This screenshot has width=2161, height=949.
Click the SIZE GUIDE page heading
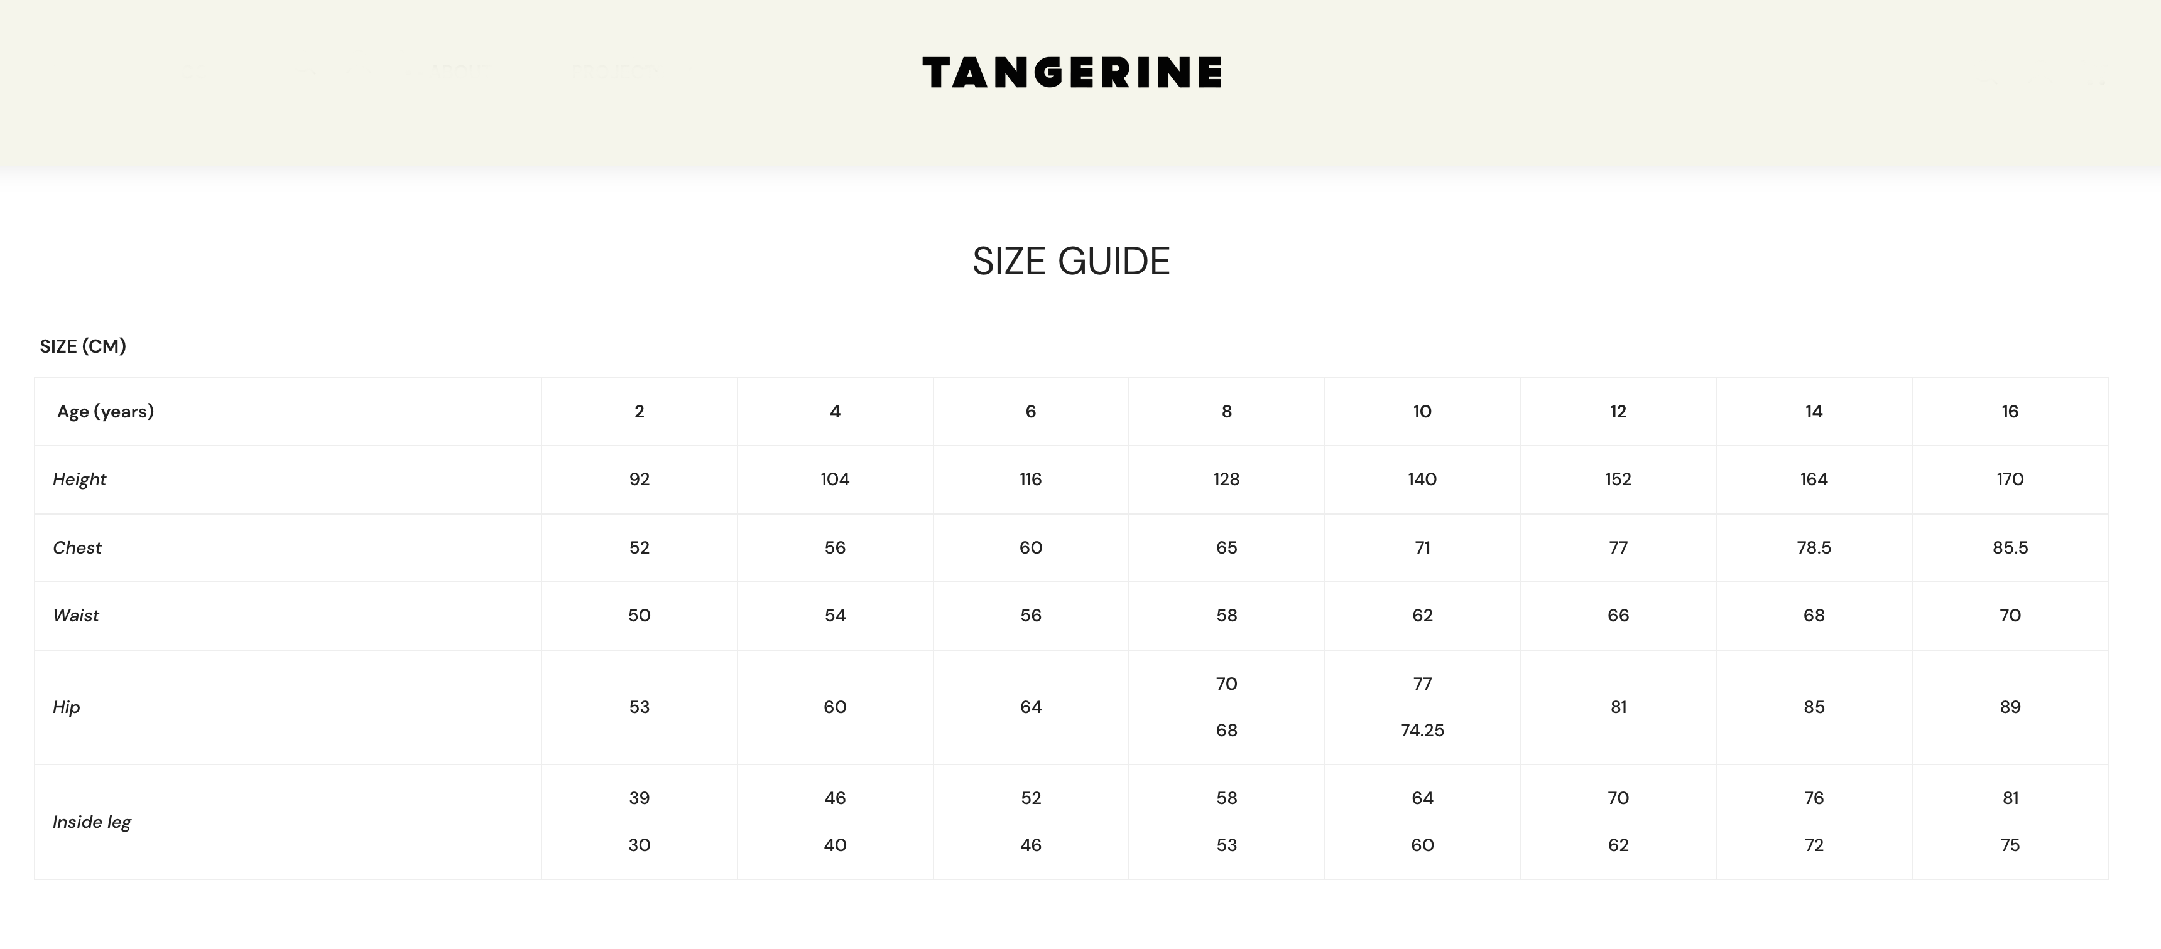click(x=1070, y=262)
